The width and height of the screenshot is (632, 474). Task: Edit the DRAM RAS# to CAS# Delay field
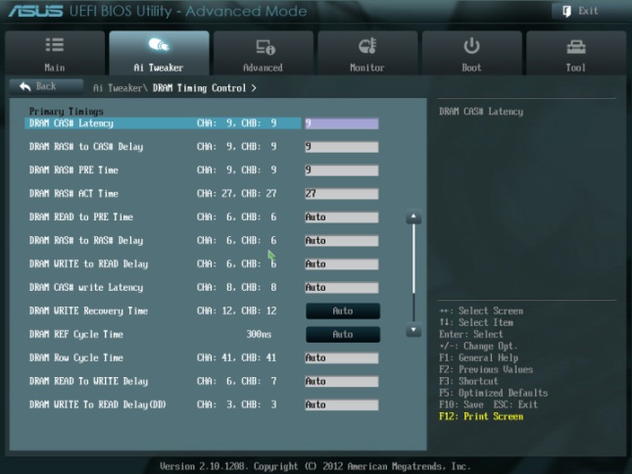pos(341,147)
